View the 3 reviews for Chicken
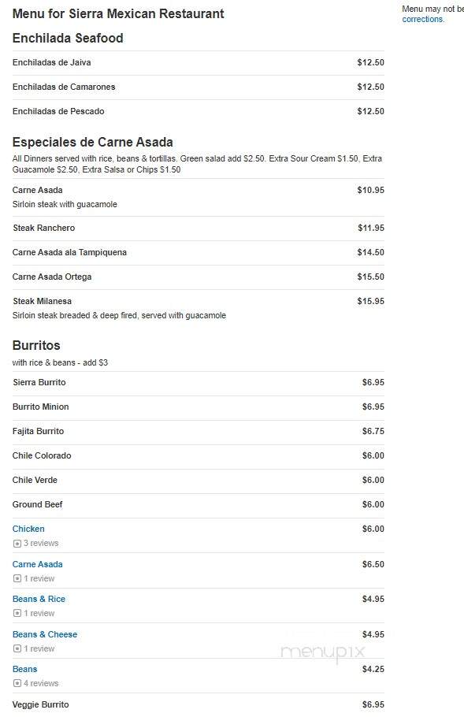Image resolution: width=464 pixels, height=717 pixels. click(x=41, y=543)
